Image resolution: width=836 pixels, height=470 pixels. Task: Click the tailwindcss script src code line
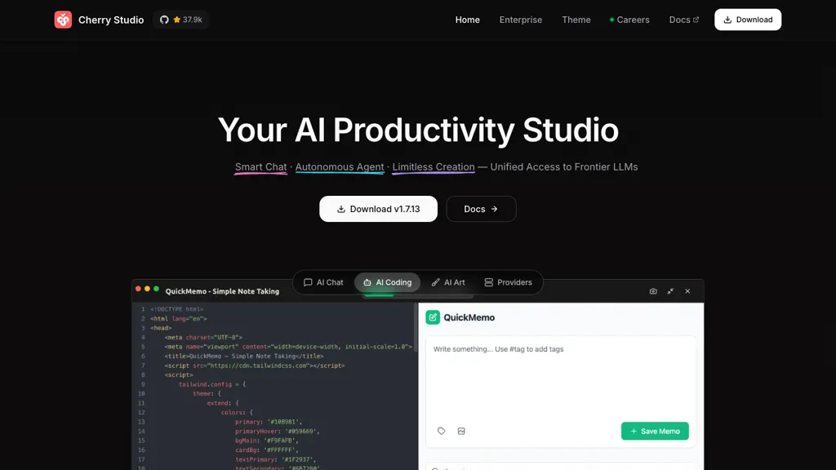255,366
